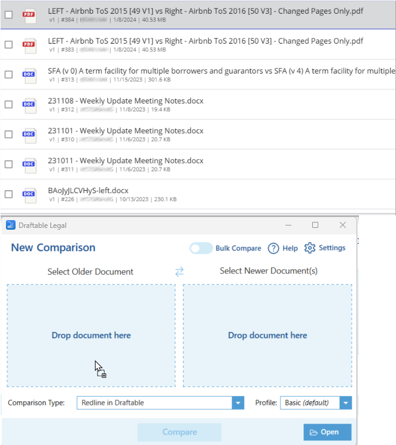This screenshot has height=445, width=396.
Task: Click folder icon on Open button
Action: tap(313, 432)
